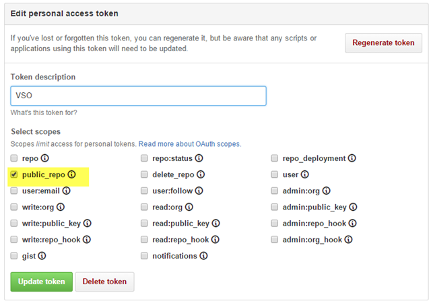
Task: Check the user:email scope box
Action: click(x=14, y=191)
